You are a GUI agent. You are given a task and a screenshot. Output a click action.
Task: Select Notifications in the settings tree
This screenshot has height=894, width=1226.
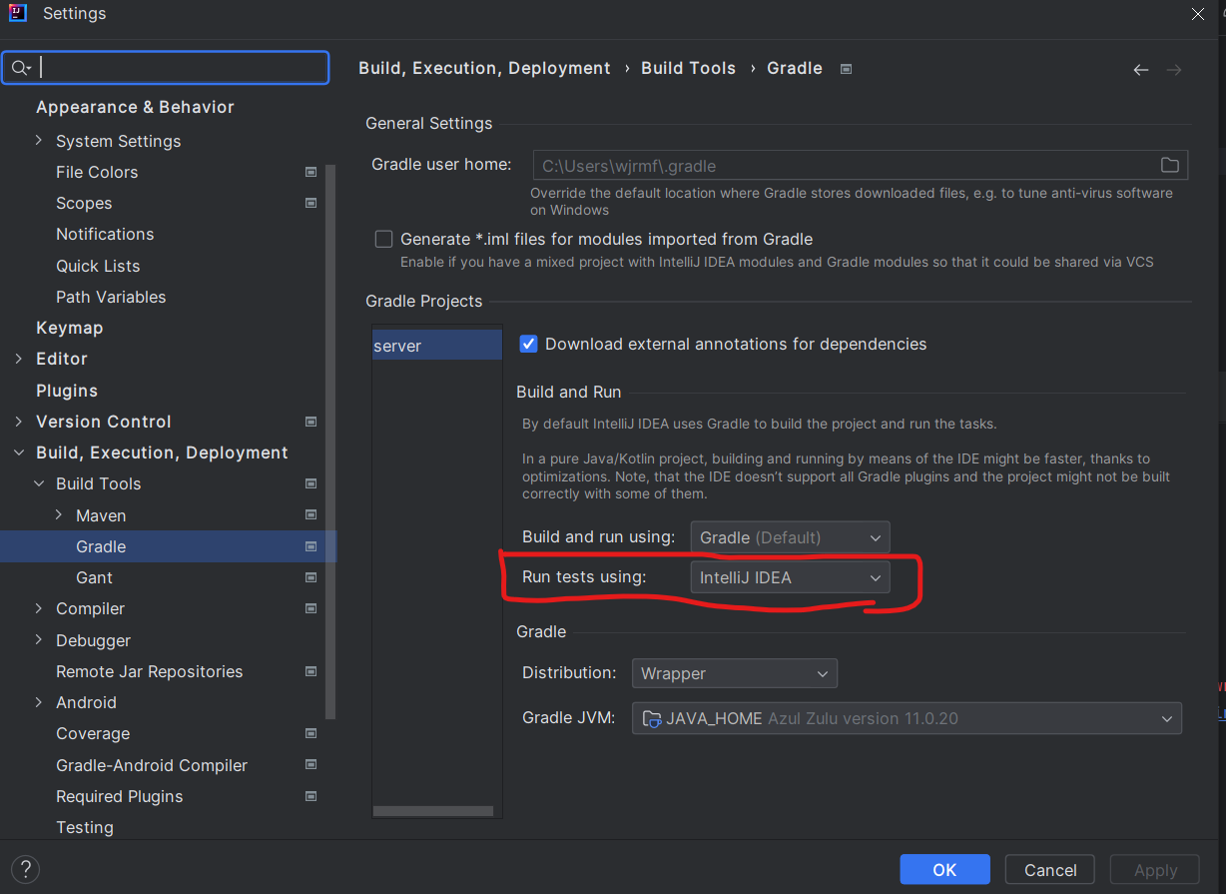105,234
